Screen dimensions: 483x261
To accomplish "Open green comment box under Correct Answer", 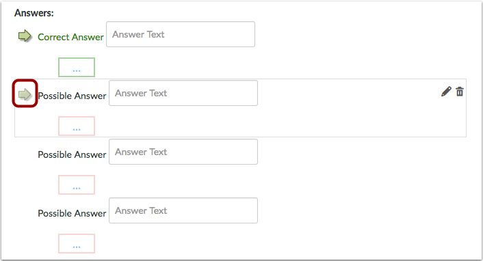I will coord(77,67).
